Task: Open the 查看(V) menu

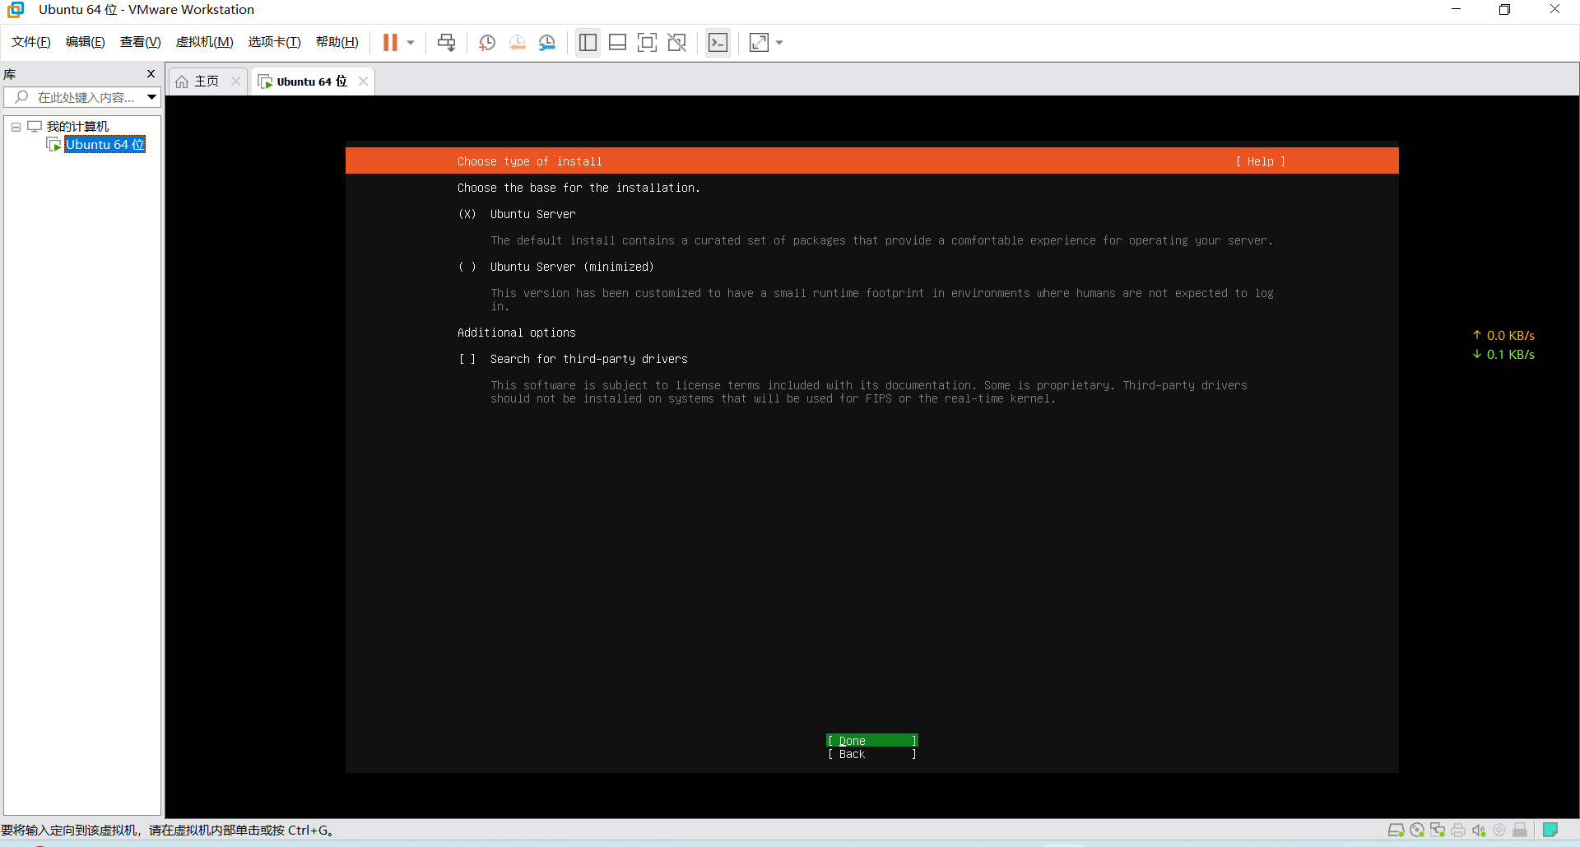Action: [140, 42]
